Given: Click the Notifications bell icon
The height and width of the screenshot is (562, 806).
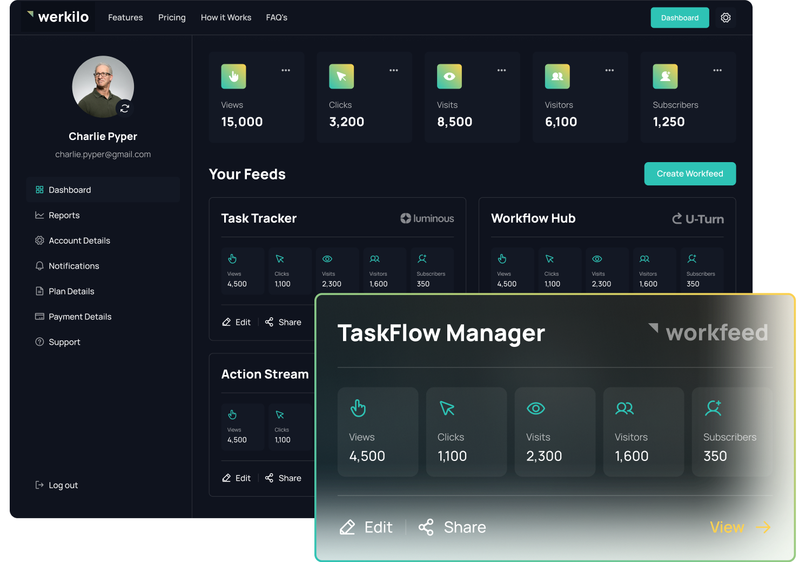Looking at the screenshot, I should click(x=39, y=266).
